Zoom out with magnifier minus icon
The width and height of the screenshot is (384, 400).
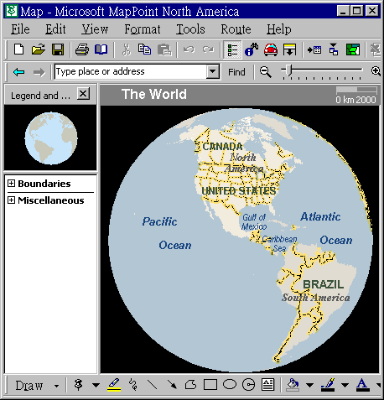click(265, 72)
